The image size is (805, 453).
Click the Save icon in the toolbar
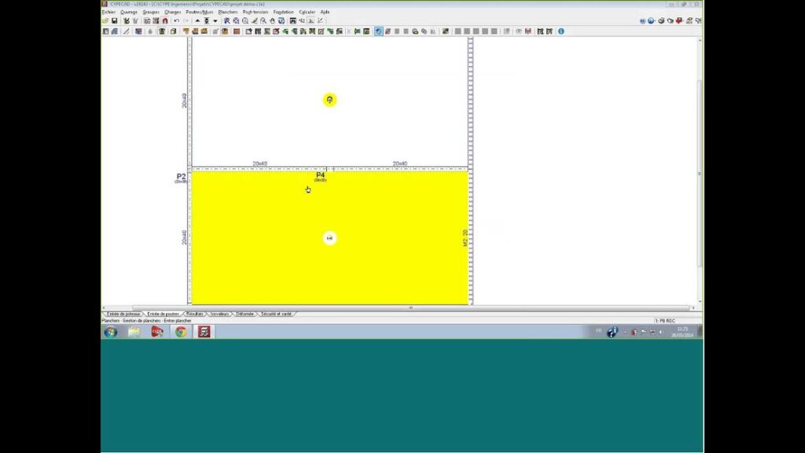114,21
